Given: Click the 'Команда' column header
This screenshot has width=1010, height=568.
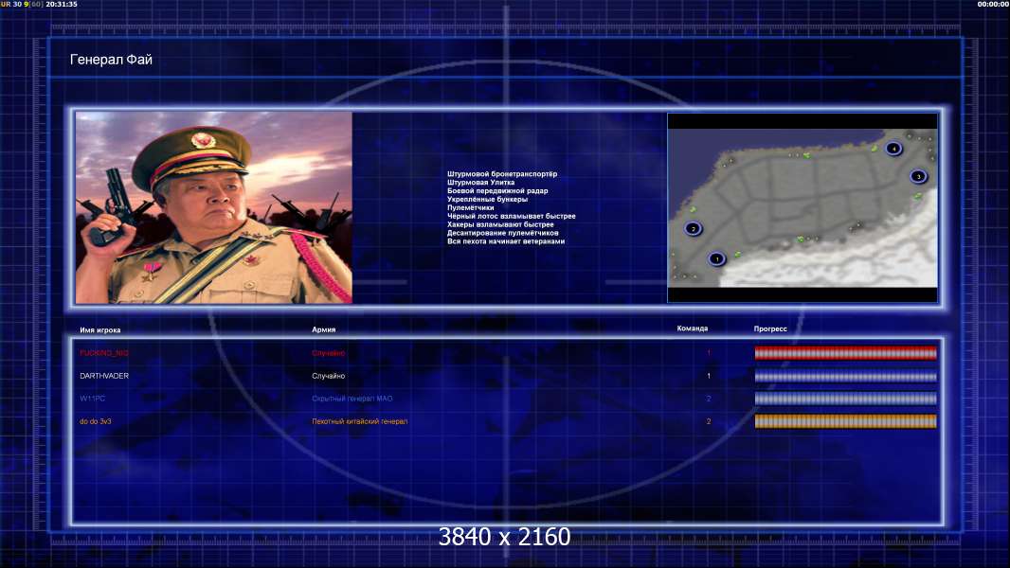Looking at the screenshot, I should point(692,328).
